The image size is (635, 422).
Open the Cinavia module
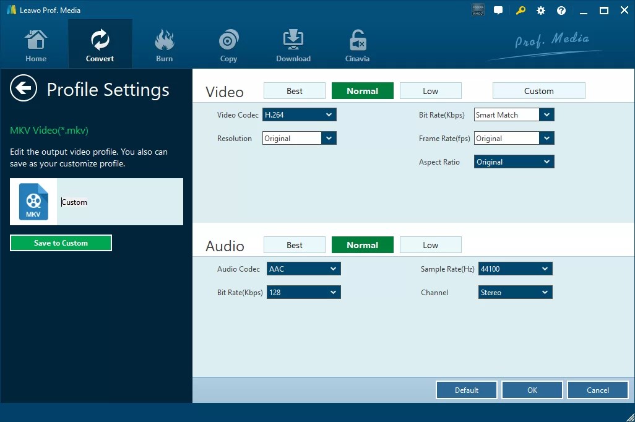tap(357, 43)
